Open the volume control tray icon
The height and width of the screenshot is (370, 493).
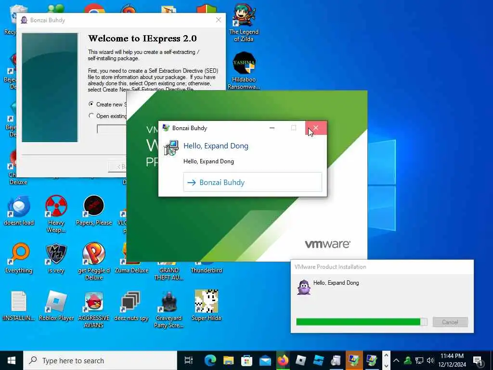430,360
